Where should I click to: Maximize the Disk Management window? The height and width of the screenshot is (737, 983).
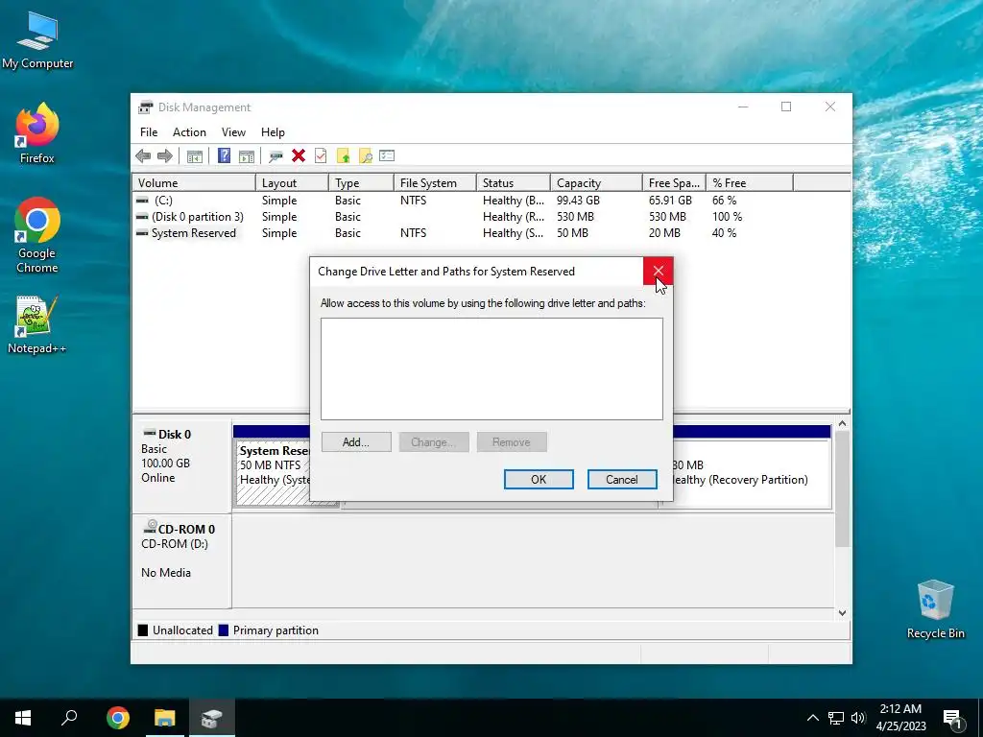pos(786,107)
